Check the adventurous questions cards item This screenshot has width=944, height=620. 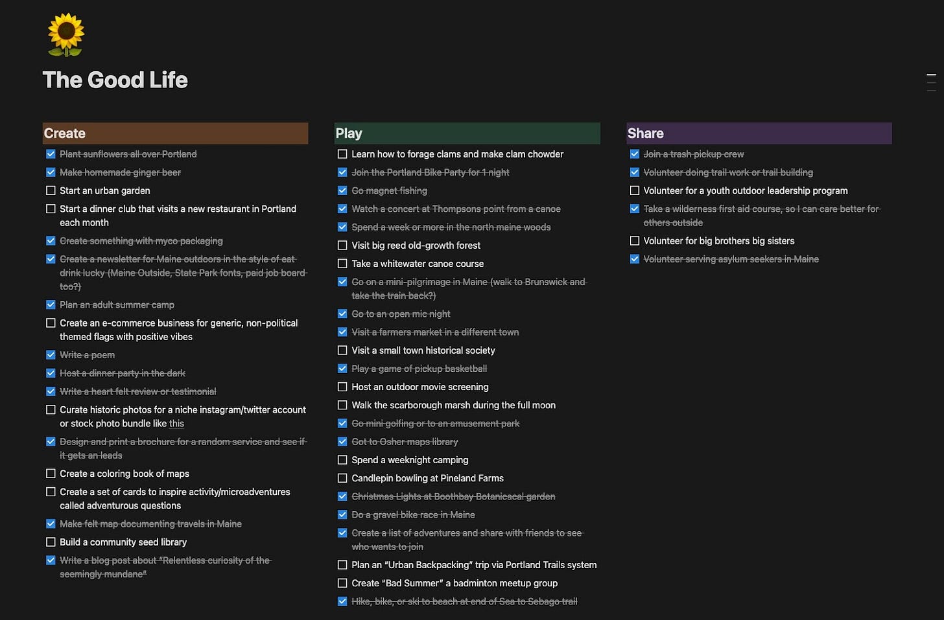point(51,492)
